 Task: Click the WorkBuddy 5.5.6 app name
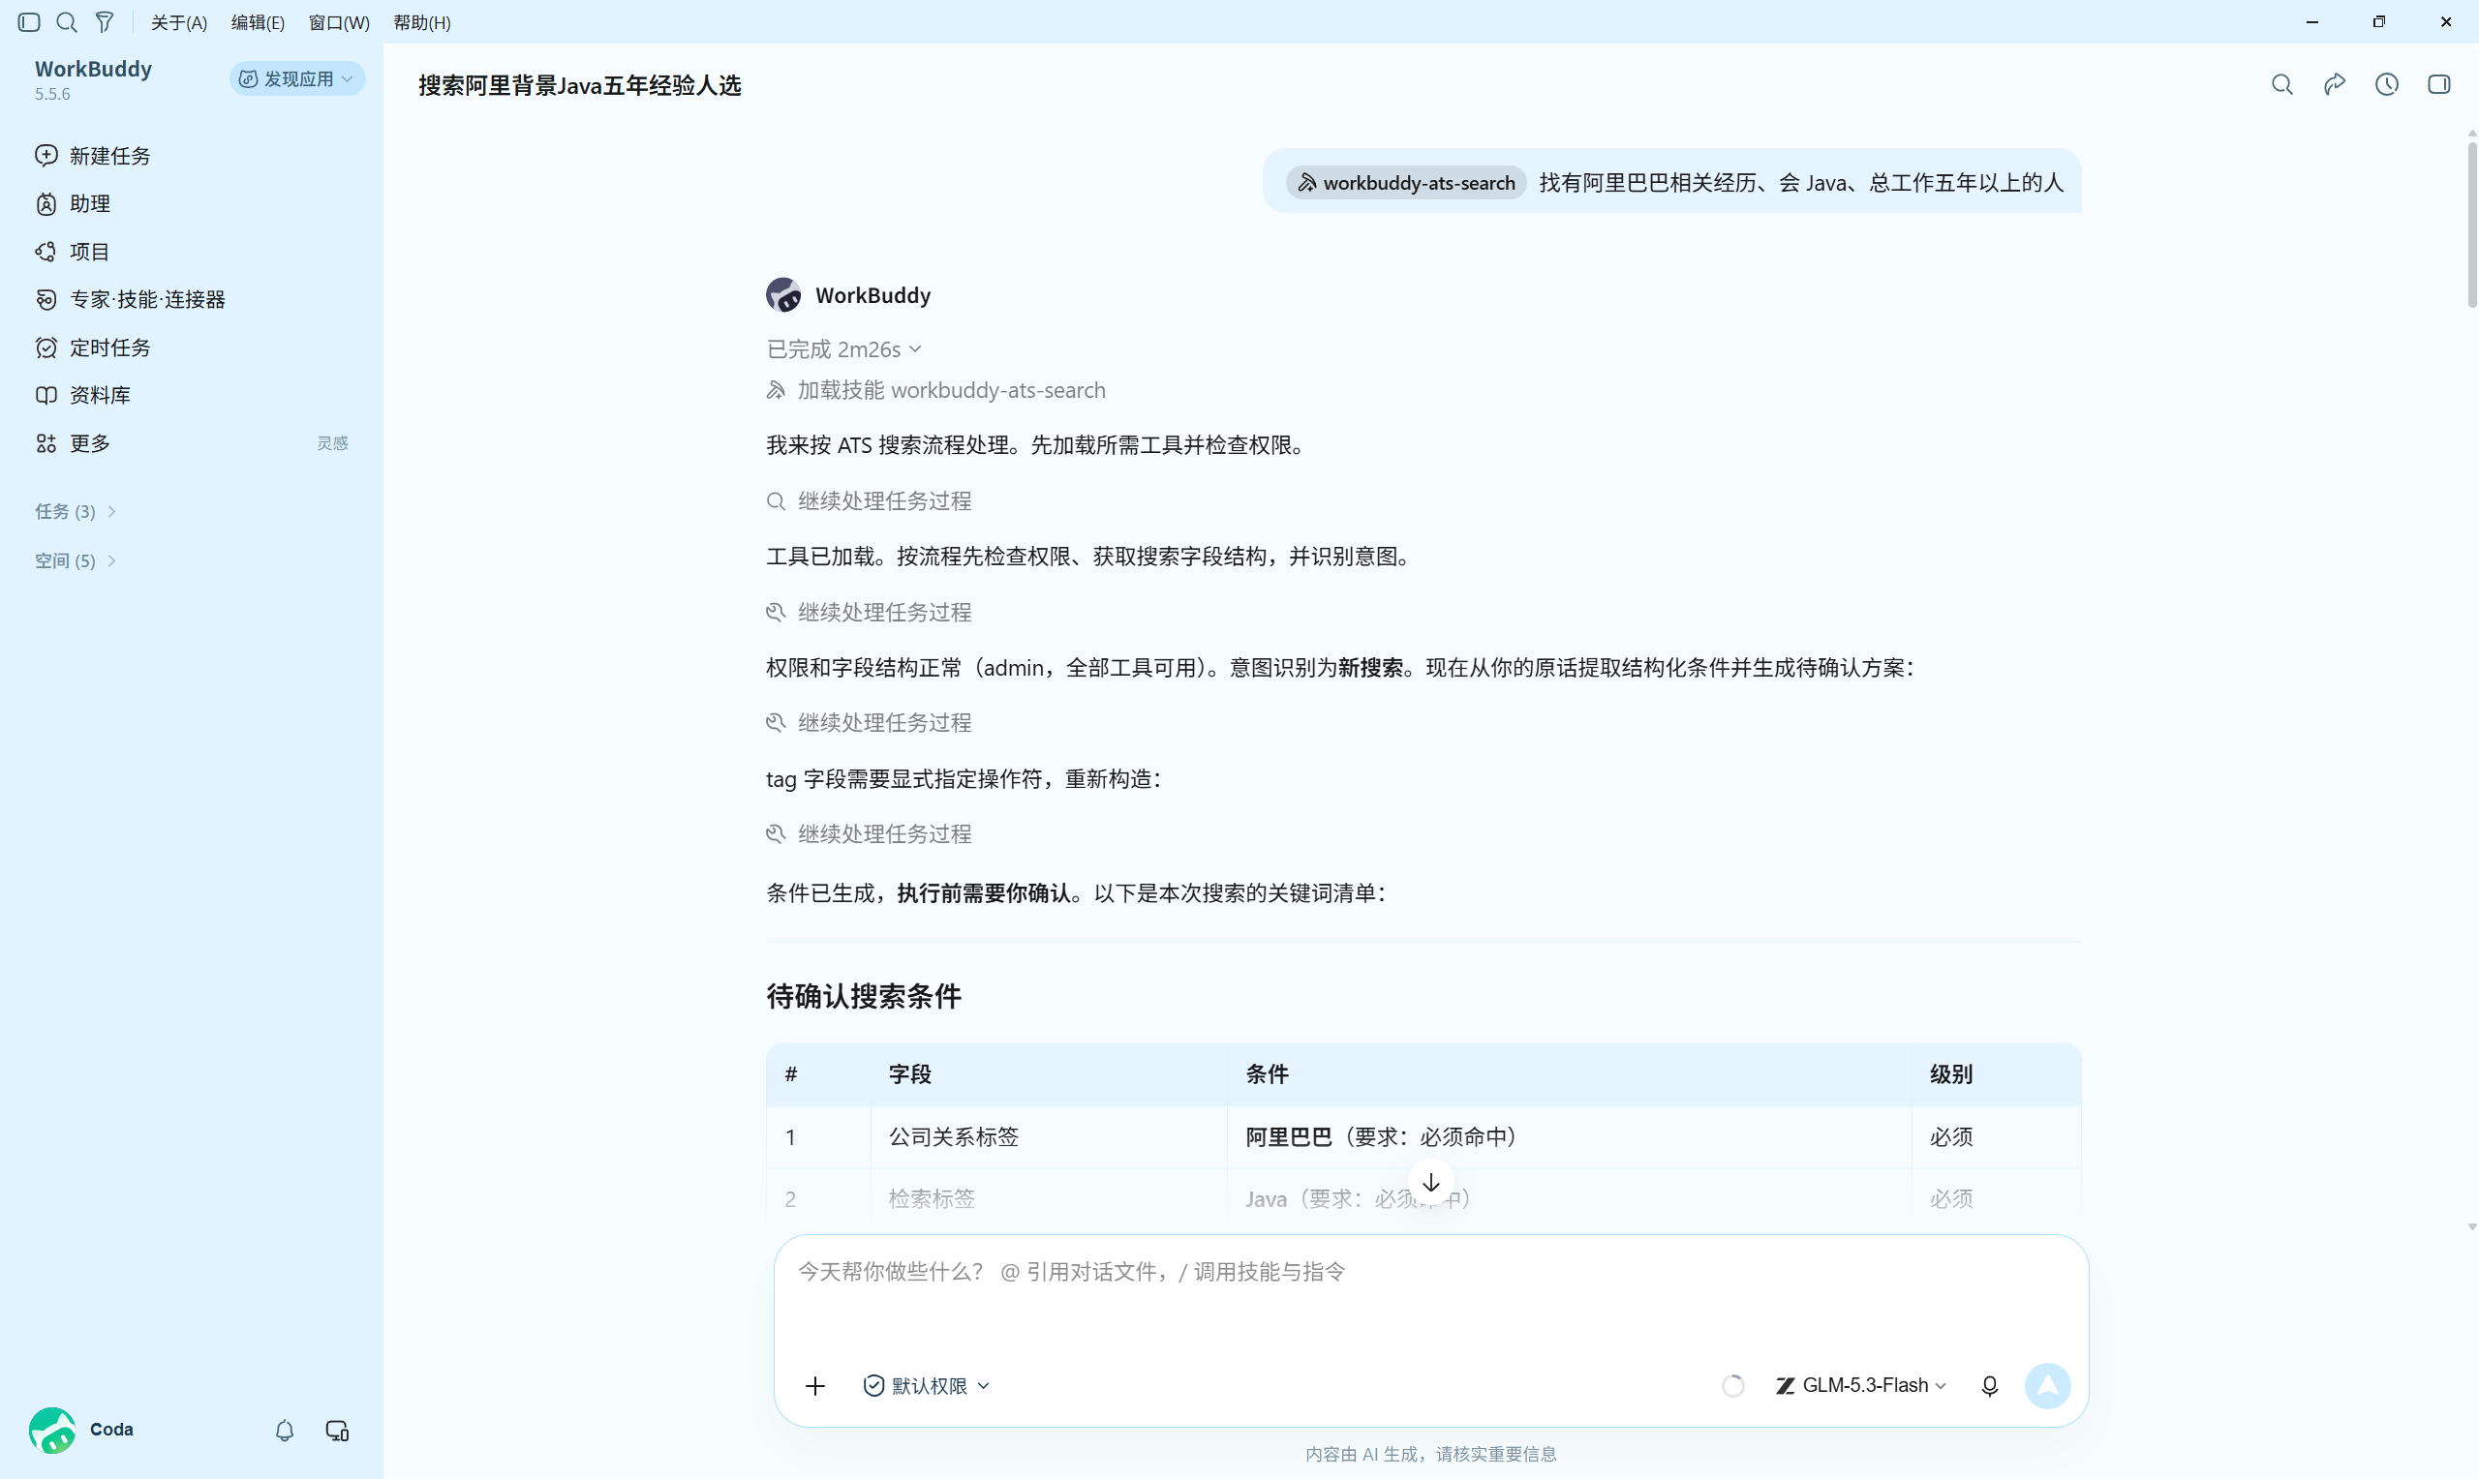(94, 78)
